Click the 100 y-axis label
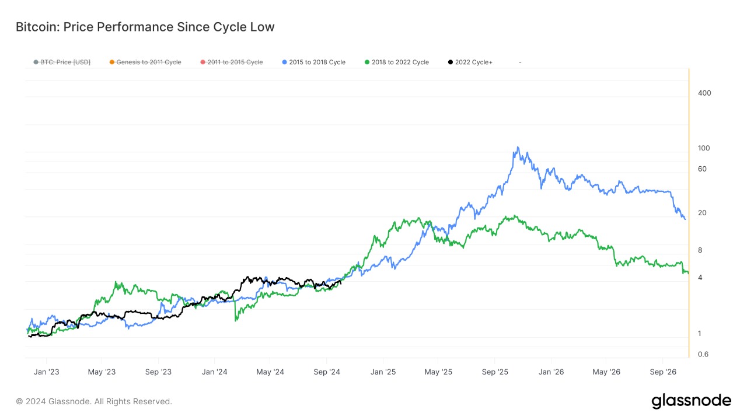Viewport: 747px width, 420px height. point(704,148)
